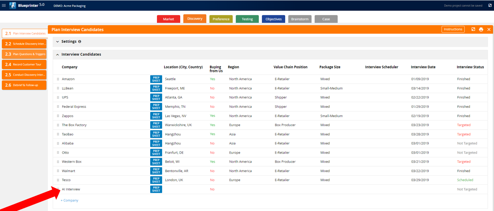Image resolution: width=494 pixels, height=211 pixels.
Task: Open the Prep Sheet for Otto
Action: click(156, 152)
